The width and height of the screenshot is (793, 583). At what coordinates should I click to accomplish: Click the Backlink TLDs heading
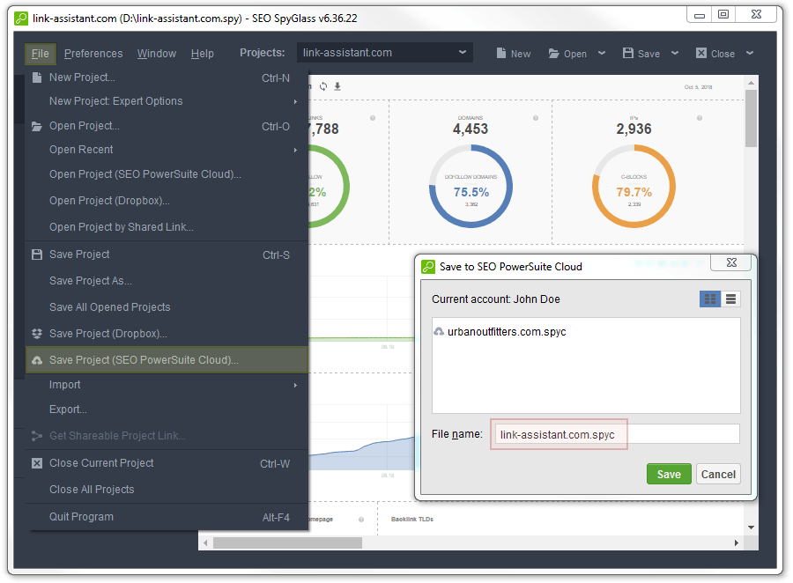coord(412,520)
